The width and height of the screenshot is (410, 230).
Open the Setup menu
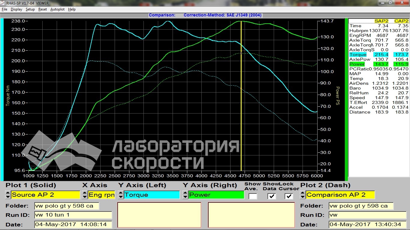point(30,9)
